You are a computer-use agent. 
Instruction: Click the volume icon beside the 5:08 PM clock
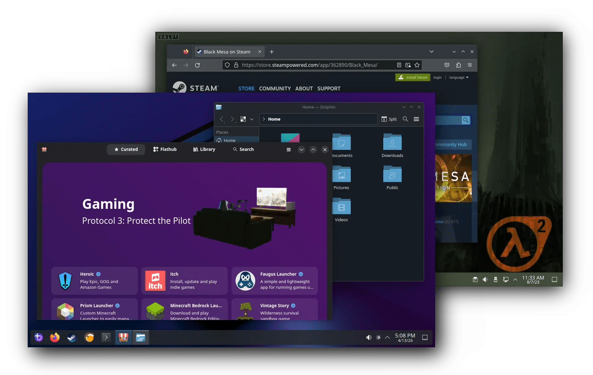[x=369, y=337]
